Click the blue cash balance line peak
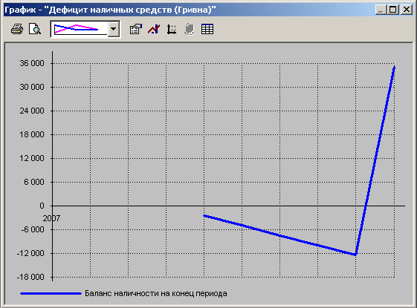417x308 pixels. [394, 68]
